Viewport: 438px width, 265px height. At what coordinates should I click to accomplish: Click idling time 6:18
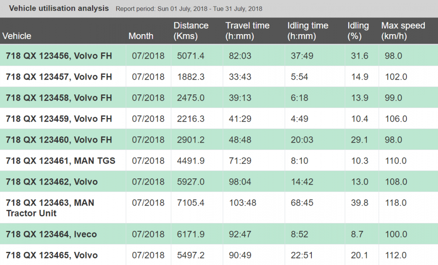300,98
